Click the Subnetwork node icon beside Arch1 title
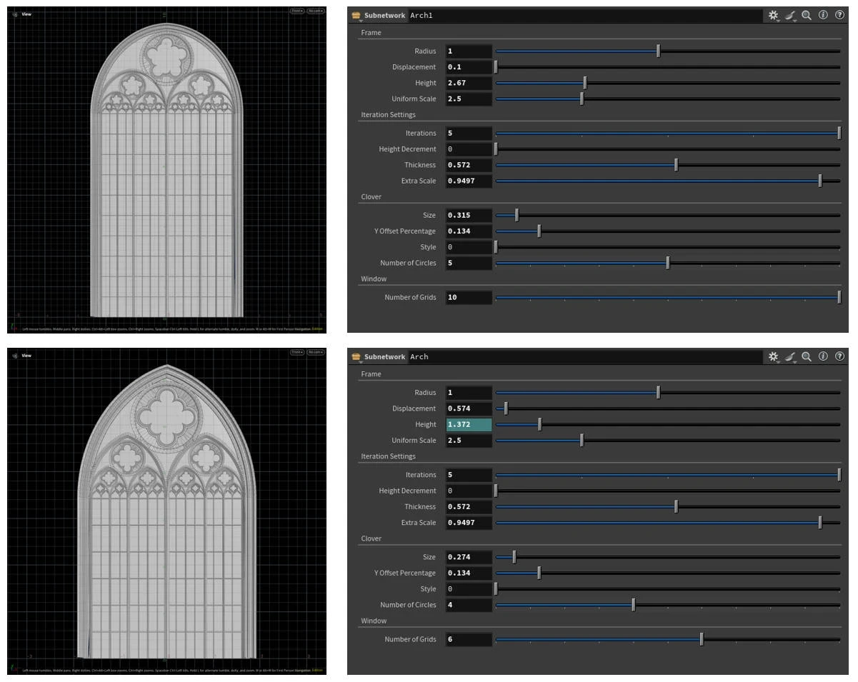The height and width of the screenshot is (682, 858). tap(357, 15)
